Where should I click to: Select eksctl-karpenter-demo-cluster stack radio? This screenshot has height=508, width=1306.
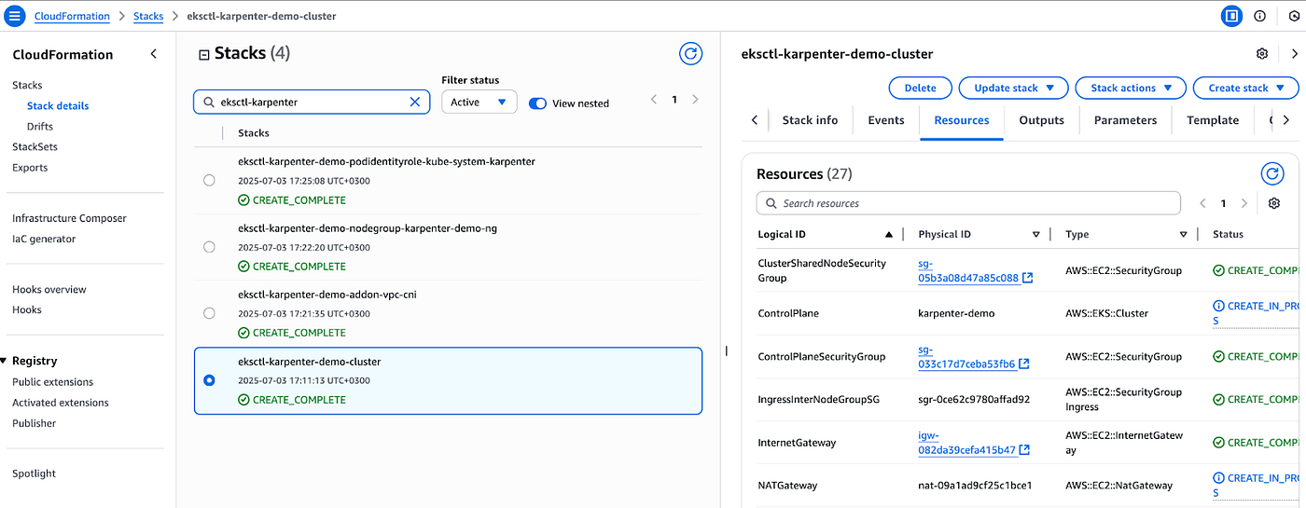click(x=209, y=380)
